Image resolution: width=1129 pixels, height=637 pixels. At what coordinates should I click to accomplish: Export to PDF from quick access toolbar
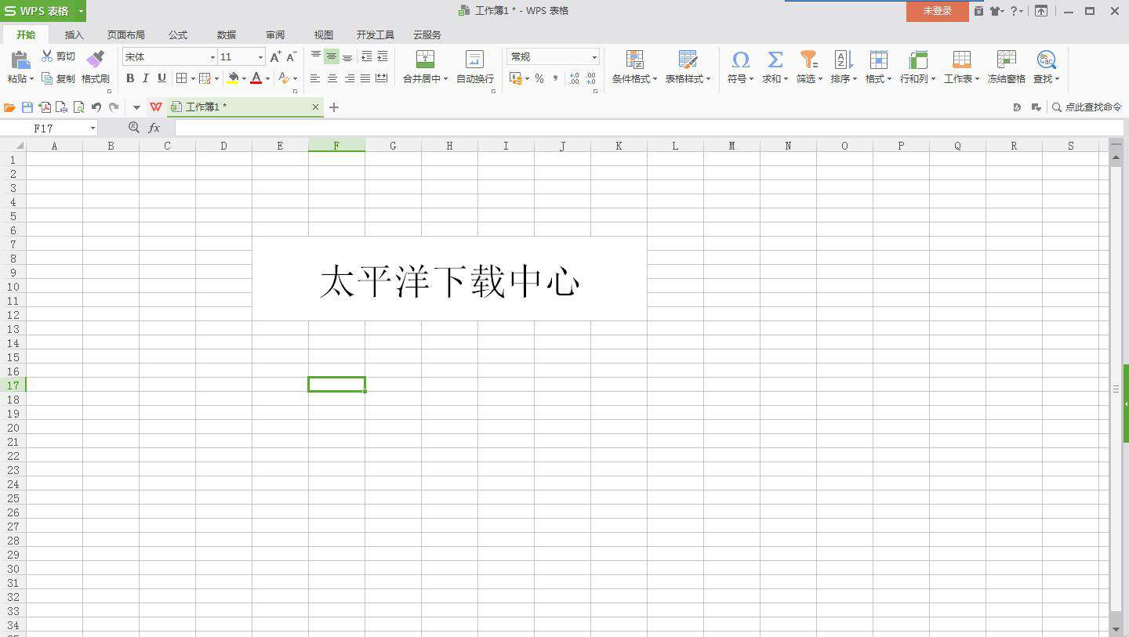pos(45,107)
